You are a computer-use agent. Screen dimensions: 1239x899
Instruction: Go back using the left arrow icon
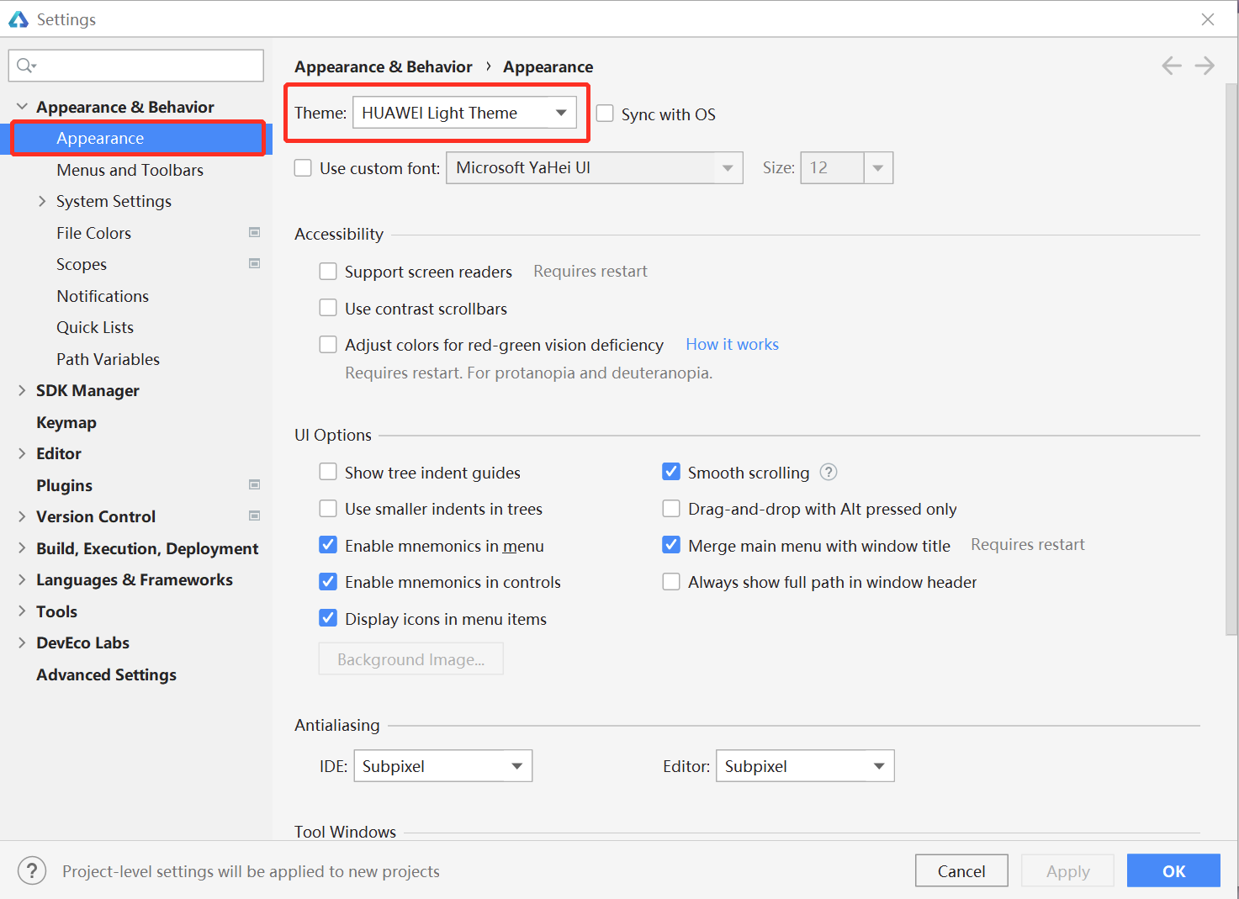(x=1172, y=66)
